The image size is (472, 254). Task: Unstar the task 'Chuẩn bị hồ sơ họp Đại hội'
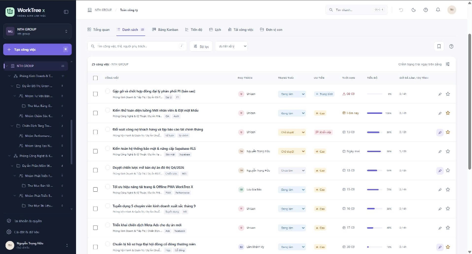[x=448, y=247]
